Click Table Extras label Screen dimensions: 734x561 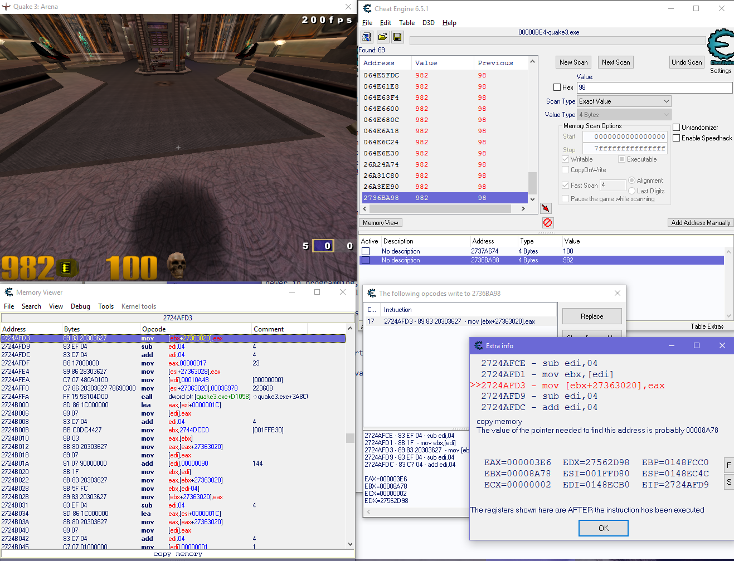(707, 326)
